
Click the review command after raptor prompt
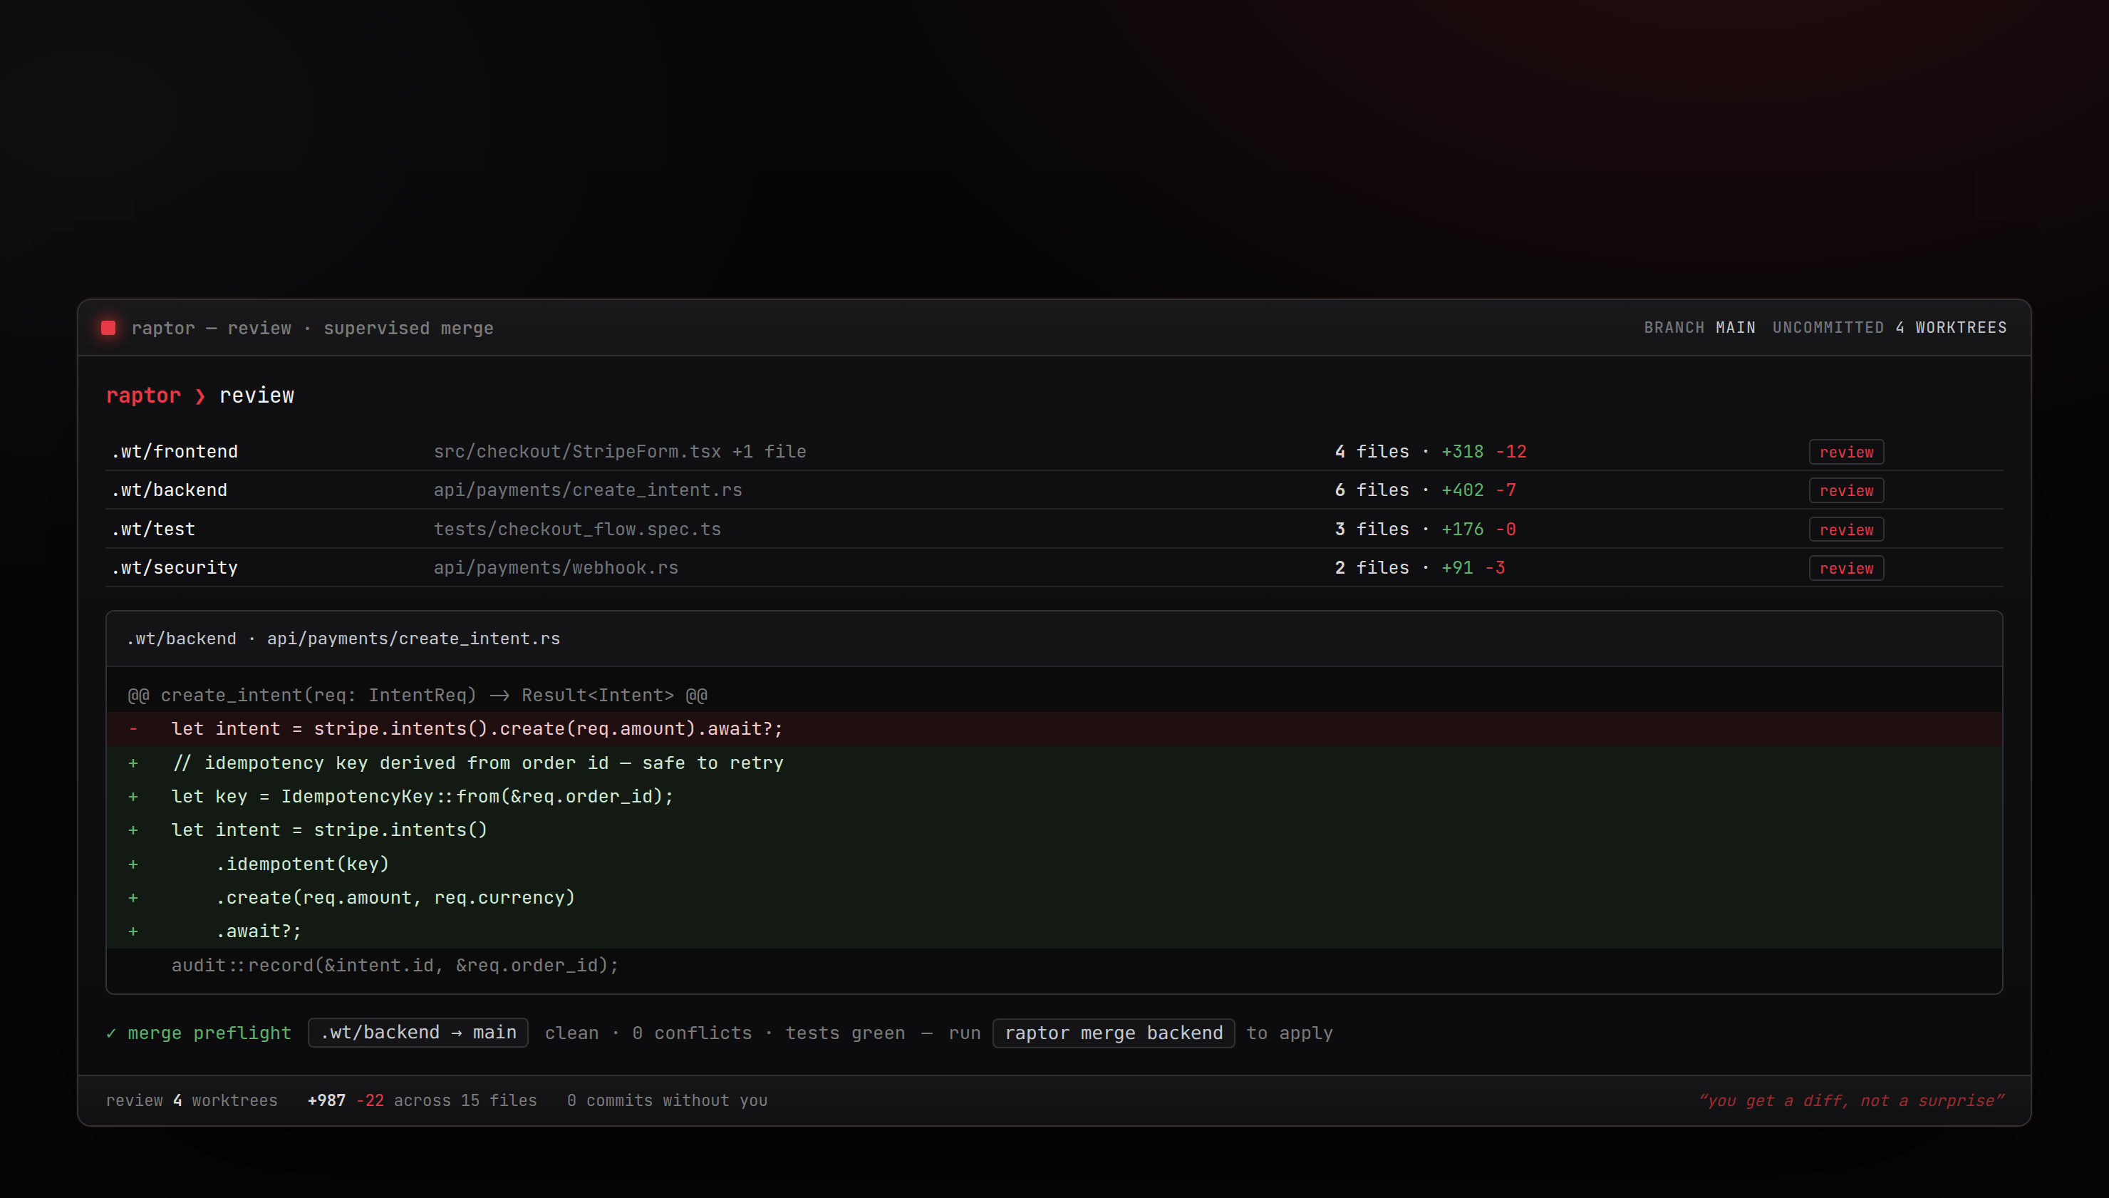(256, 396)
